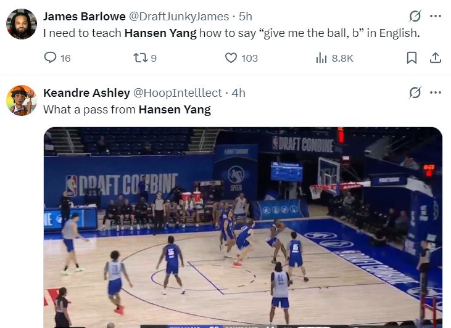Bookmark James Barlowe's tweet
Viewport: 451px width, 328px height.
[412, 58]
